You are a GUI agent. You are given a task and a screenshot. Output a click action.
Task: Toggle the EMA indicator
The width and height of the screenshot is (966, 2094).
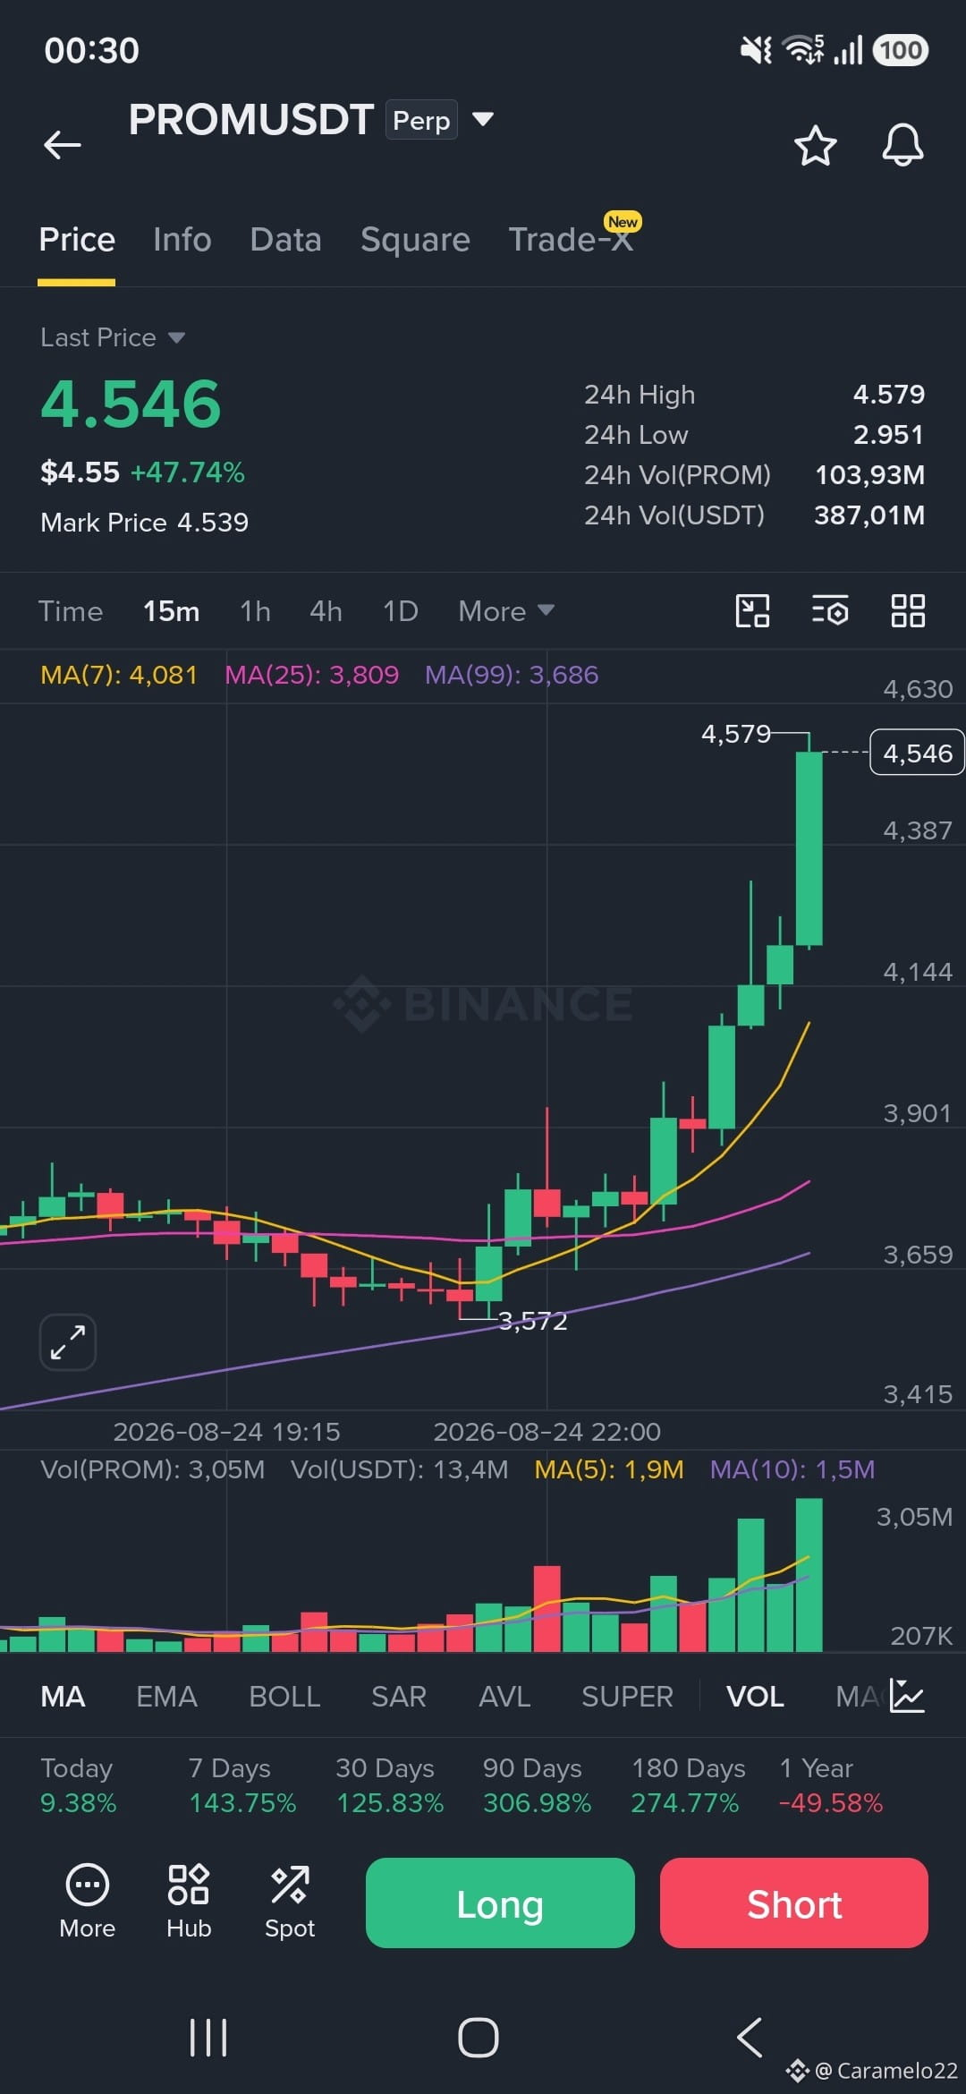tap(166, 1697)
